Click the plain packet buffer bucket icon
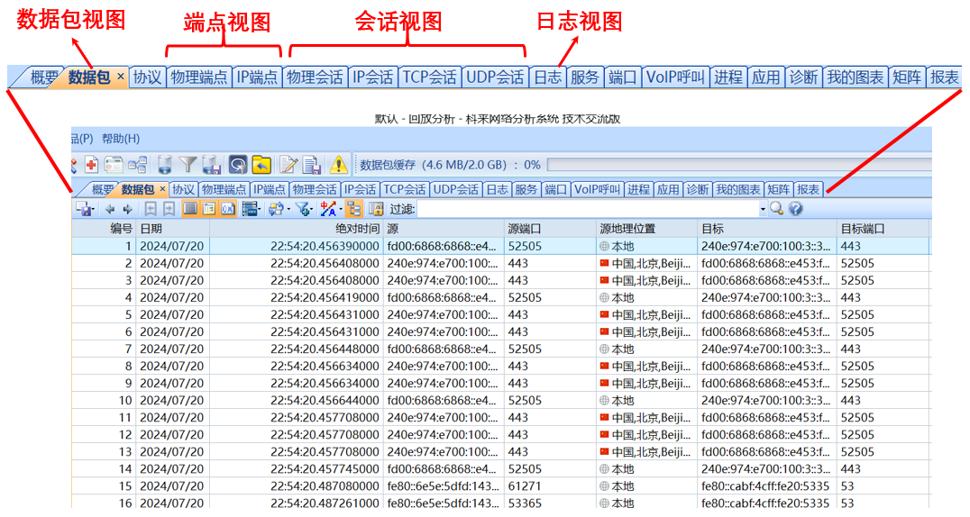This screenshot has height=517, width=970. click(x=165, y=165)
